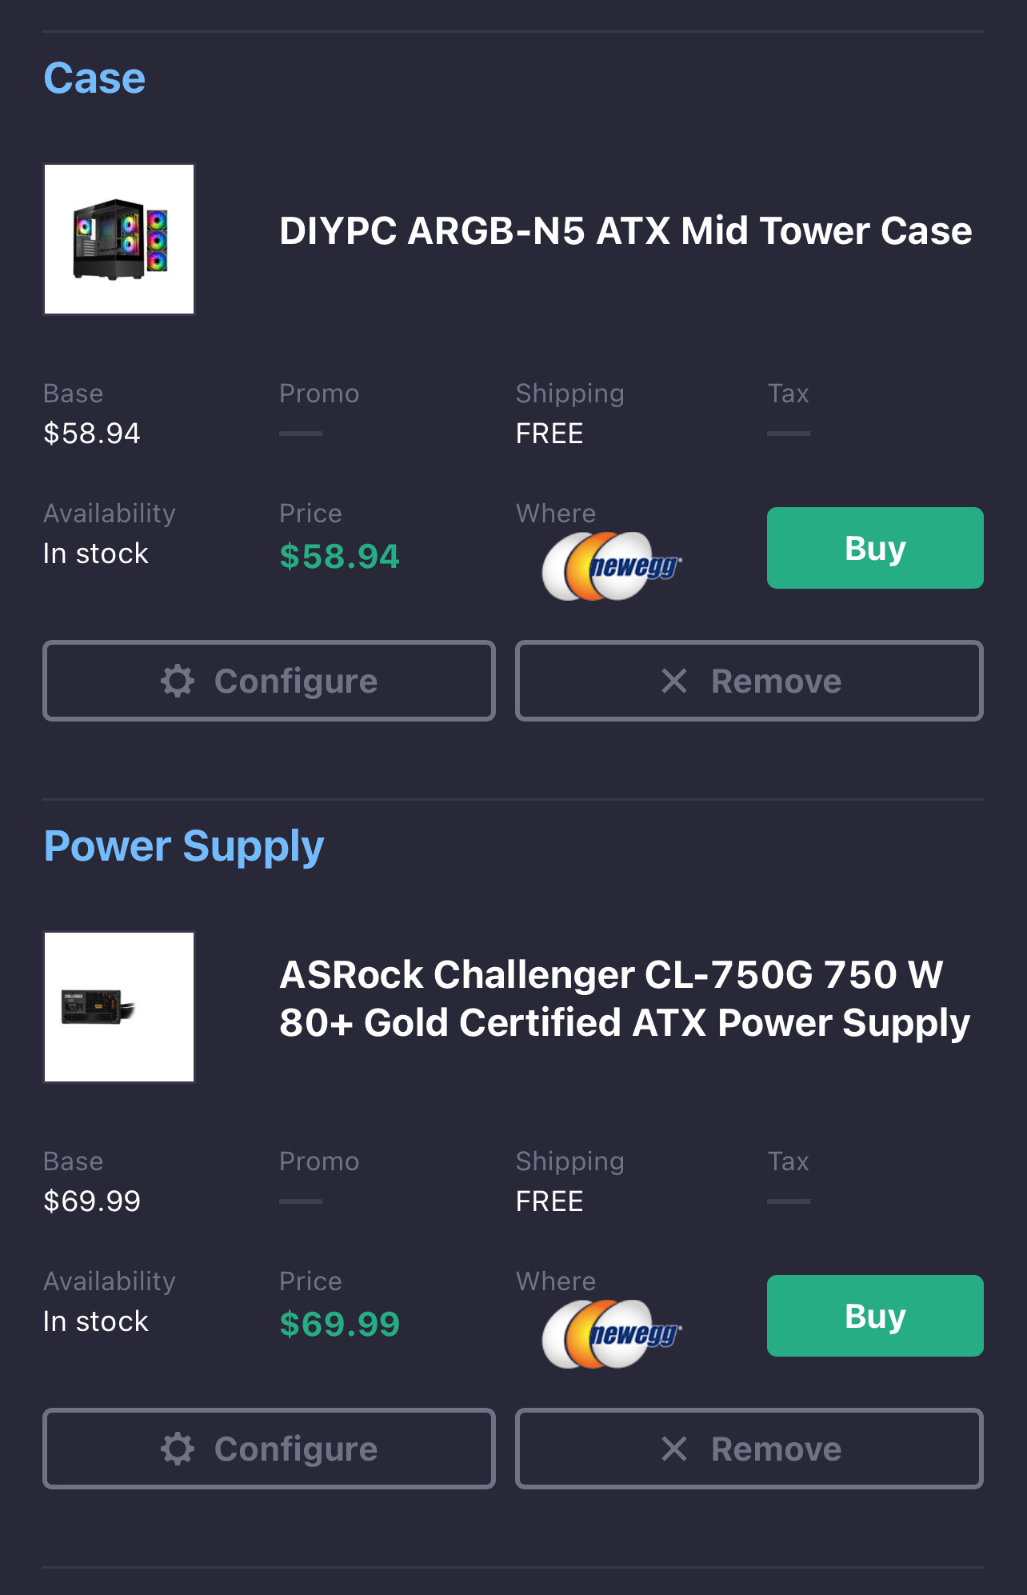Click X icon in power supply Remove button

click(x=674, y=1449)
